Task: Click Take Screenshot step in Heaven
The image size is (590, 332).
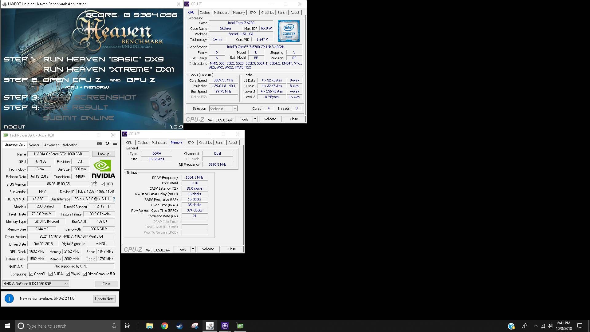Action: tap(89, 97)
